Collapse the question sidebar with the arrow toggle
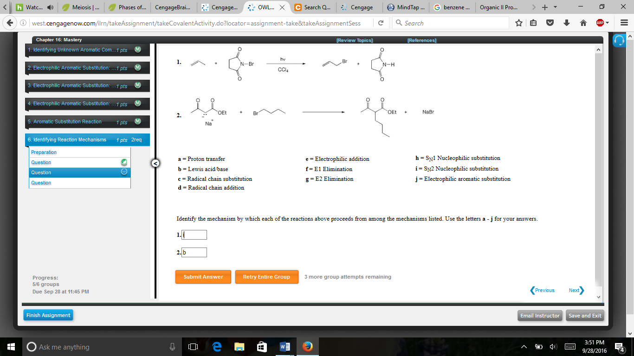This screenshot has height=356, width=634. tap(155, 163)
